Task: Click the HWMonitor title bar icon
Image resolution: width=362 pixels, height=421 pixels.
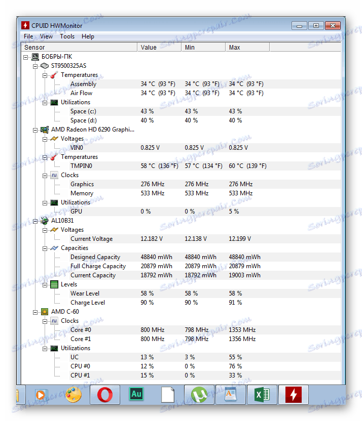Action: [x=25, y=25]
